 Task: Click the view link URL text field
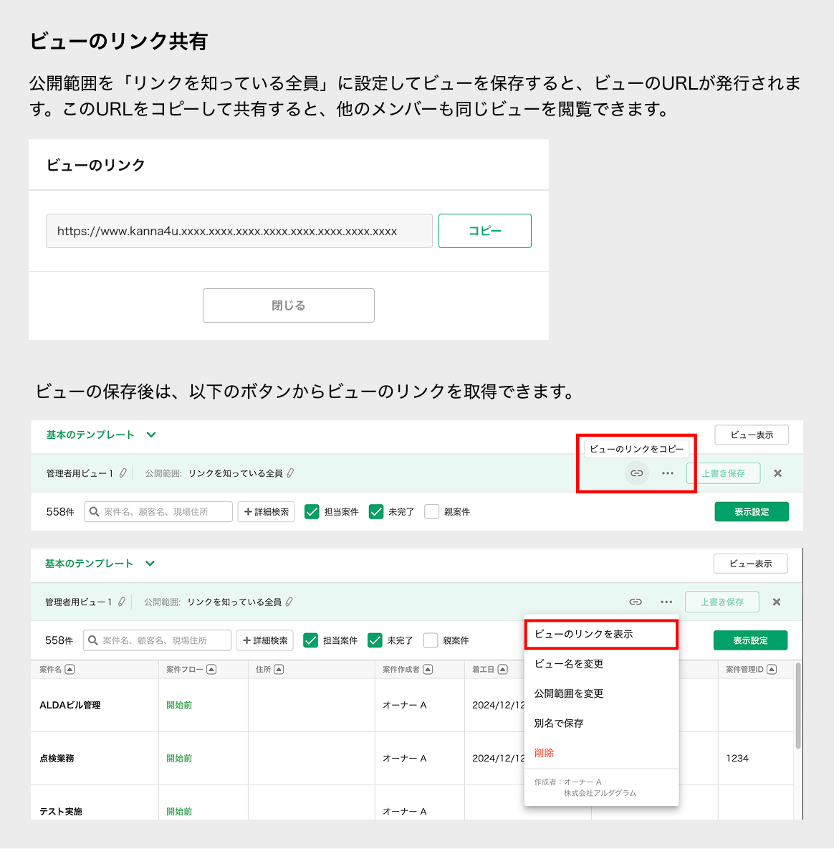[239, 231]
